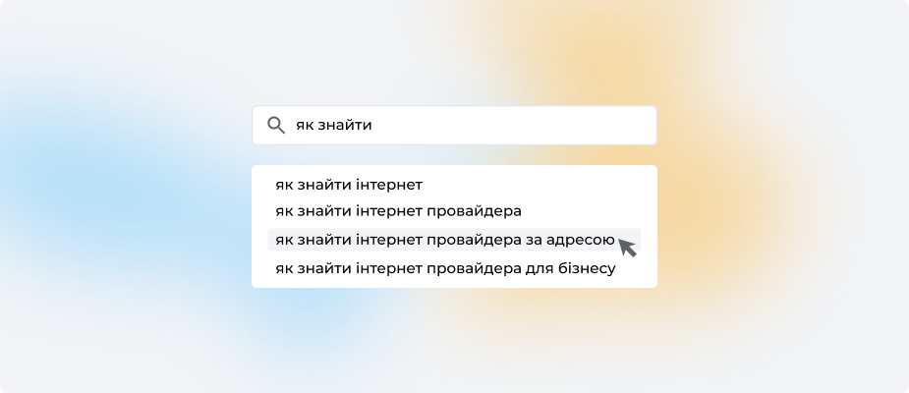This screenshot has width=909, height=393.
Task: Click "як" at start of the first suggestion
Action: [284, 184]
